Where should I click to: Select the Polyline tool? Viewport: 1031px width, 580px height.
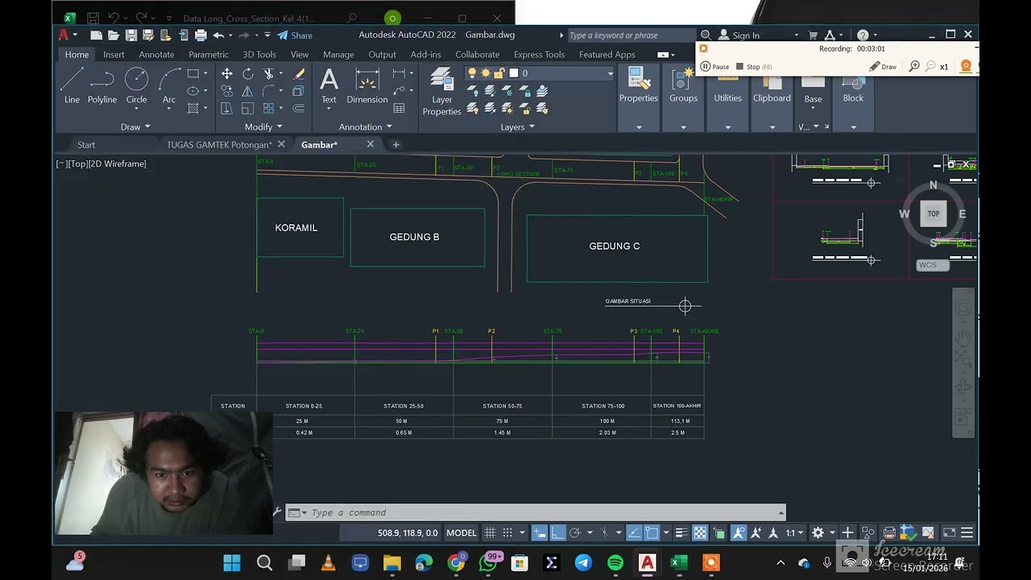pos(102,85)
